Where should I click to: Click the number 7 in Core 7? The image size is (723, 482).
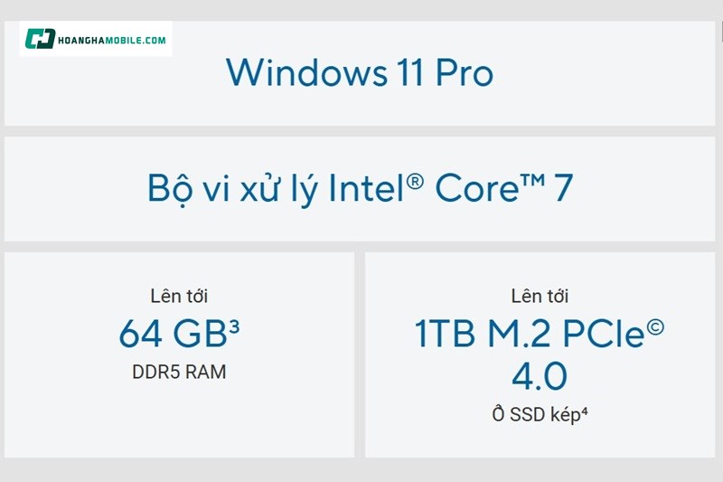(x=562, y=188)
